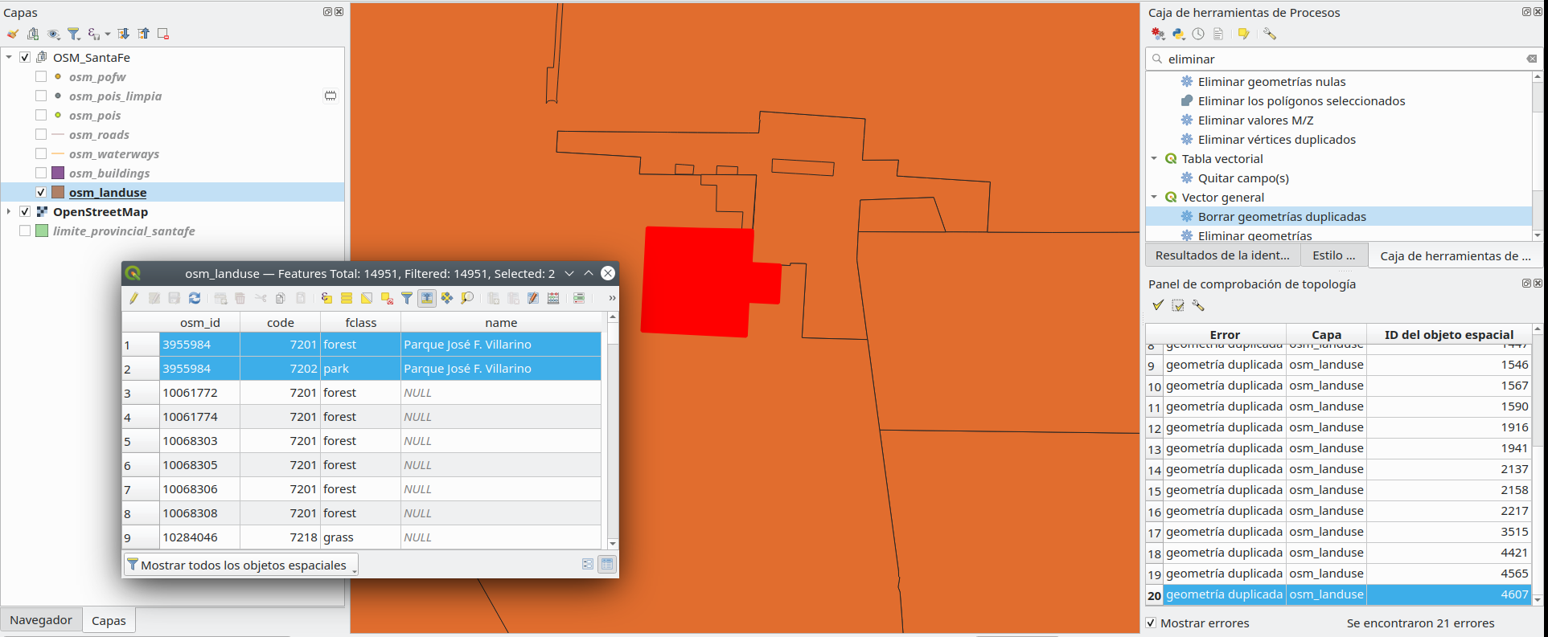Open Mostrar todos los objetos espaciales dropdown
This screenshot has width=1548, height=637.
pyautogui.click(x=241, y=565)
